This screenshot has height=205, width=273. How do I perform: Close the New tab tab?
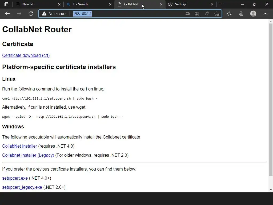point(59,4)
